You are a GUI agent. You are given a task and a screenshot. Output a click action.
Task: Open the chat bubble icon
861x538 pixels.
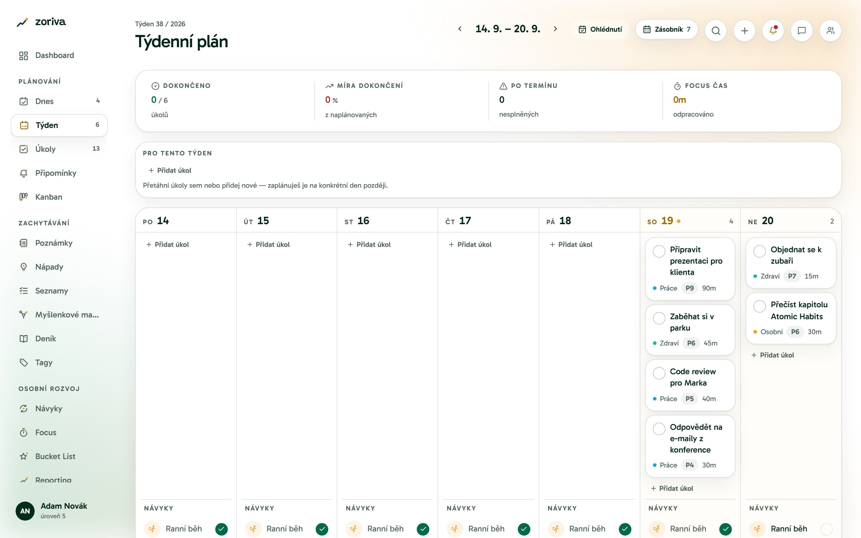coord(802,30)
